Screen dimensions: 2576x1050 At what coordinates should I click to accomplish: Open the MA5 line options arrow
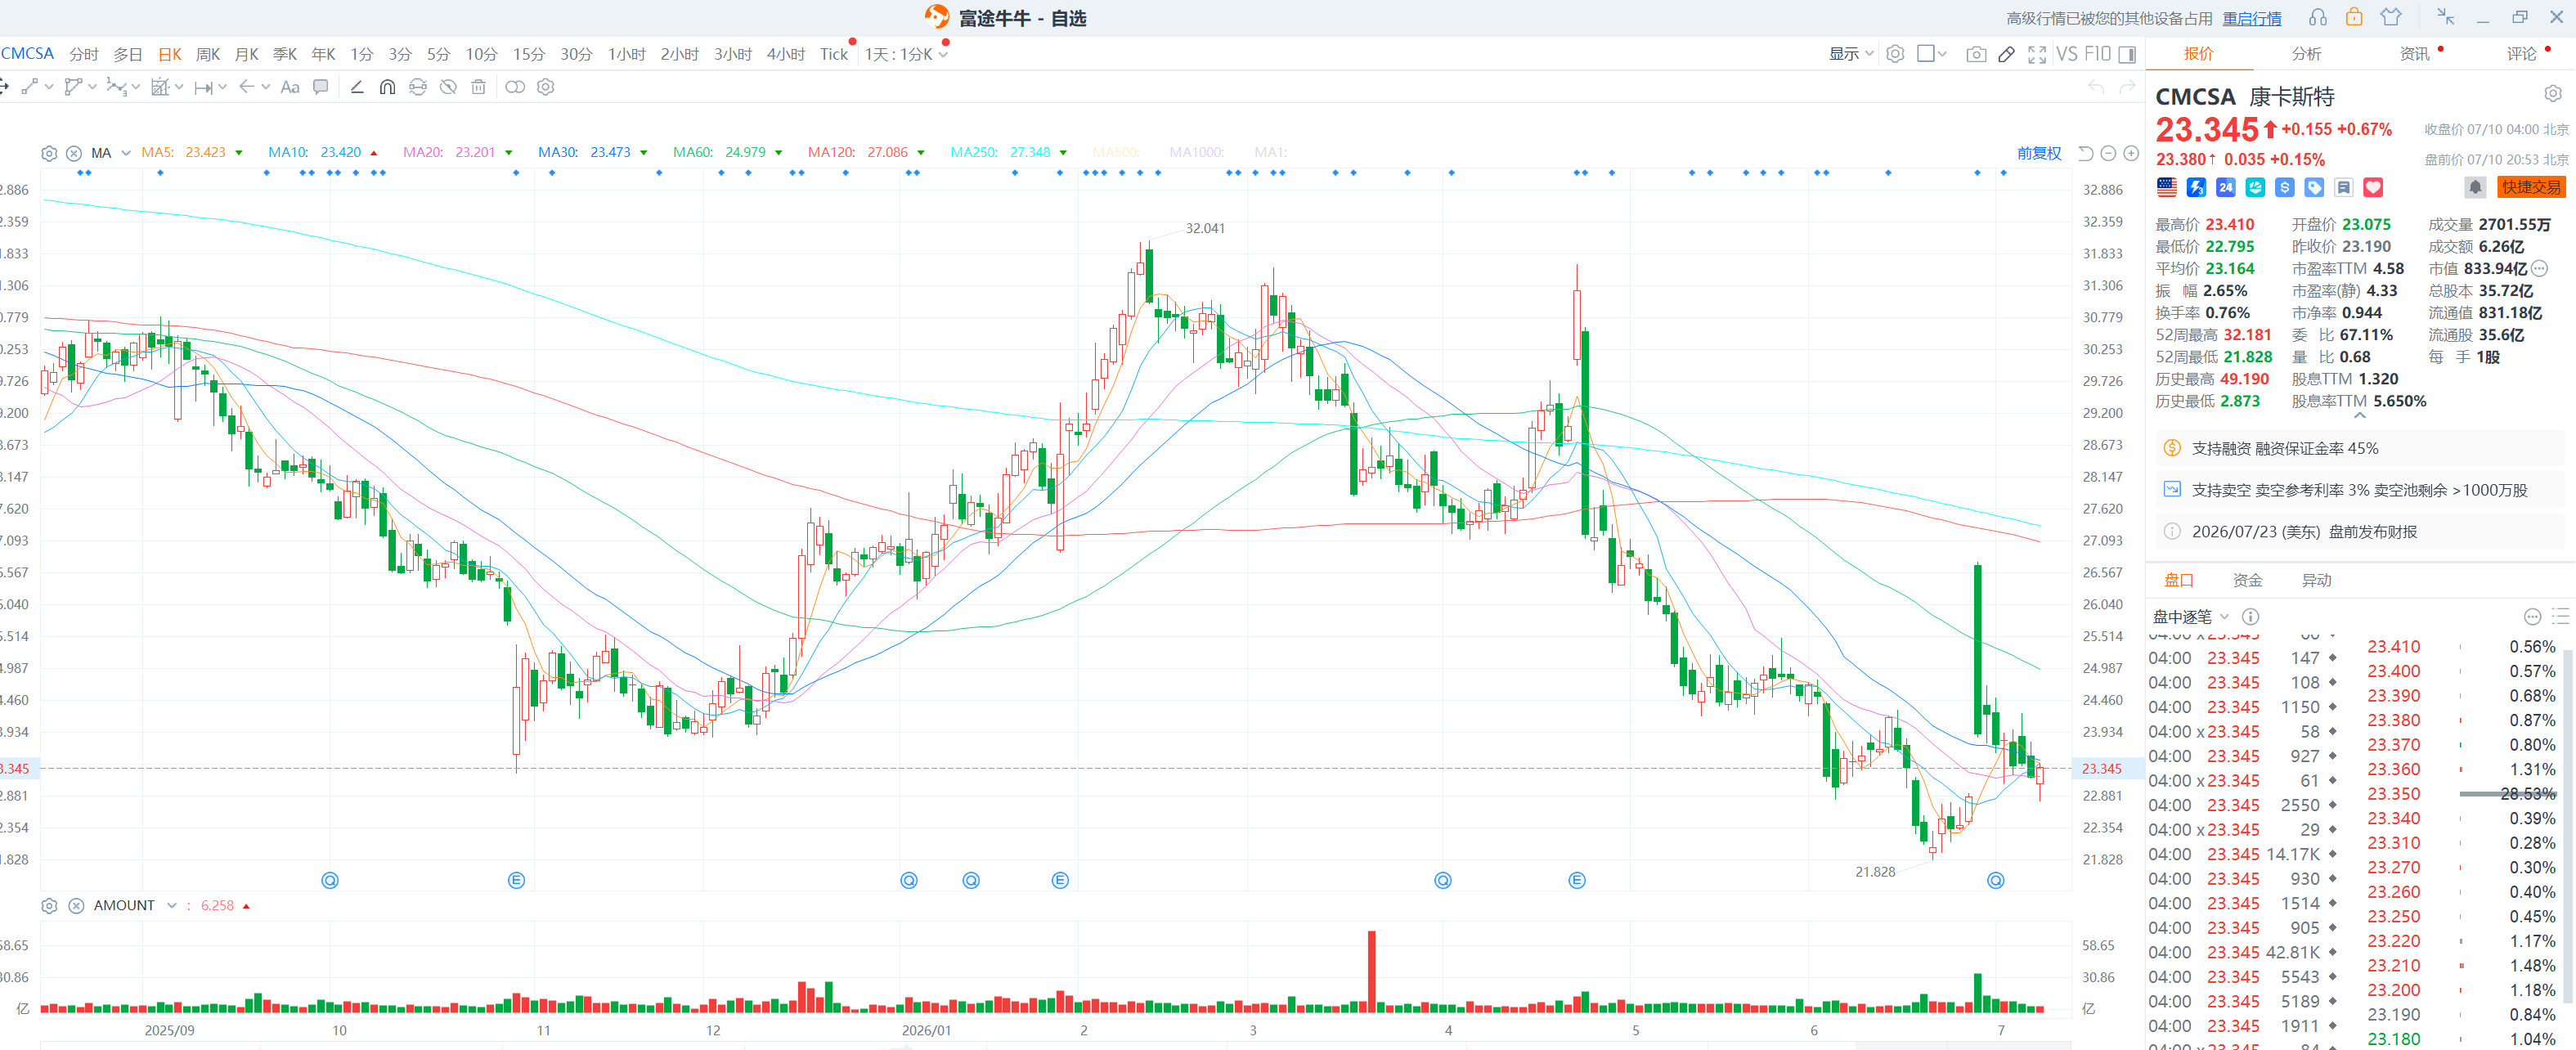[x=238, y=153]
